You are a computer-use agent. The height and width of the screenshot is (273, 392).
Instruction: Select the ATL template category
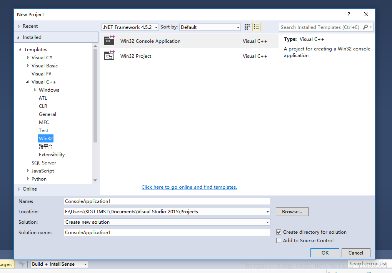[43, 98]
